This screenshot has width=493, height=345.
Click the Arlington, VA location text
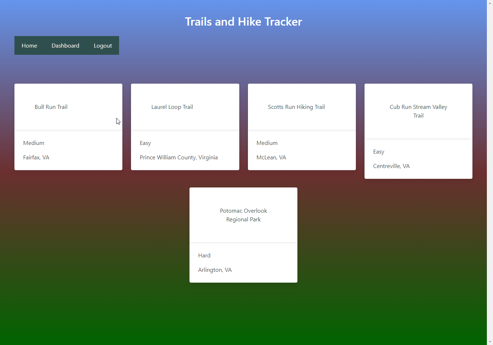coord(215,270)
